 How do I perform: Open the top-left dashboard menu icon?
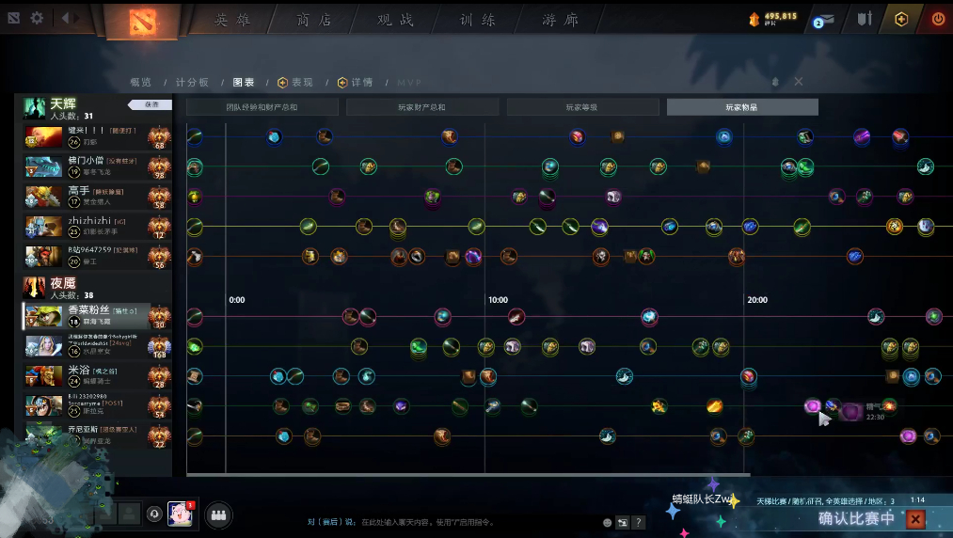(14, 18)
